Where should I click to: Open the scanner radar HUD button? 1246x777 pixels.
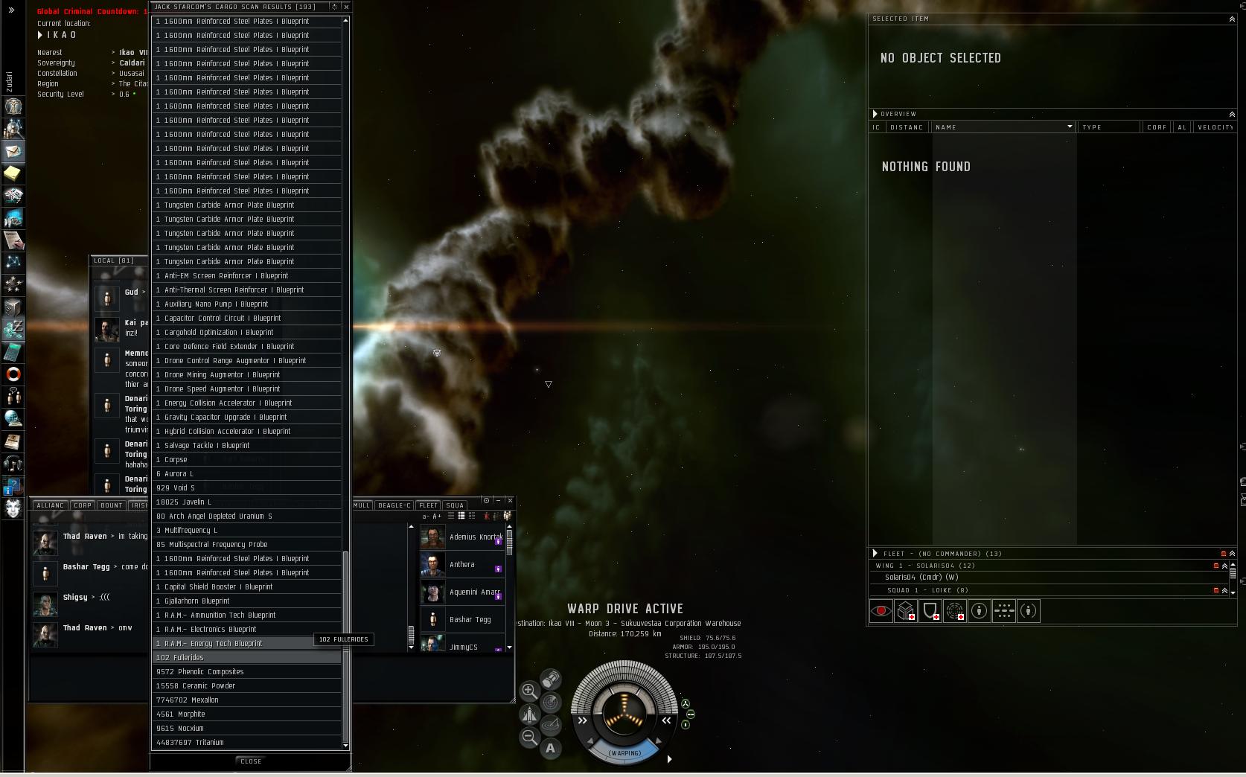pyautogui.click(x=551, y=702)
